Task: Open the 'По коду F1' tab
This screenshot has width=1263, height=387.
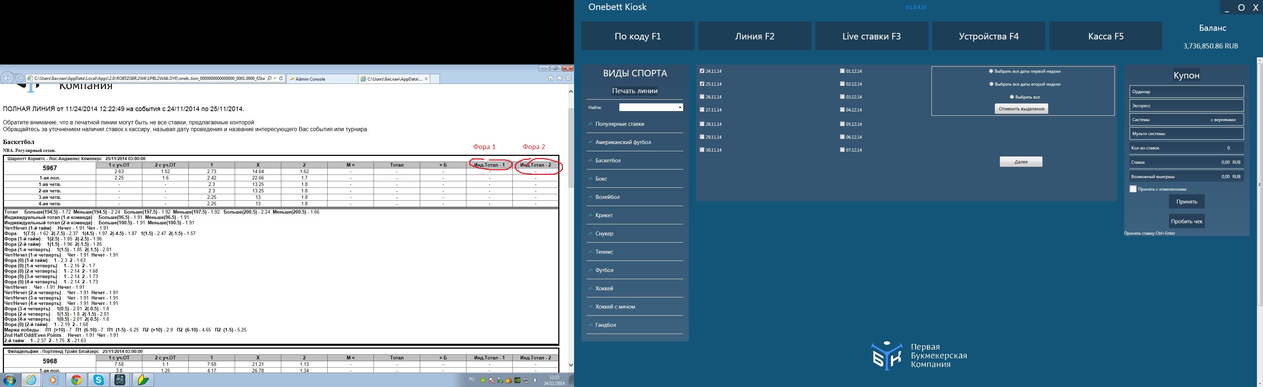Action: [x=638, y=36]
